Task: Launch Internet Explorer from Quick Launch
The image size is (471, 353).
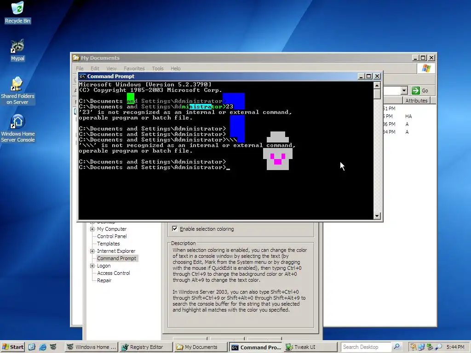Action: coord(43,347)
